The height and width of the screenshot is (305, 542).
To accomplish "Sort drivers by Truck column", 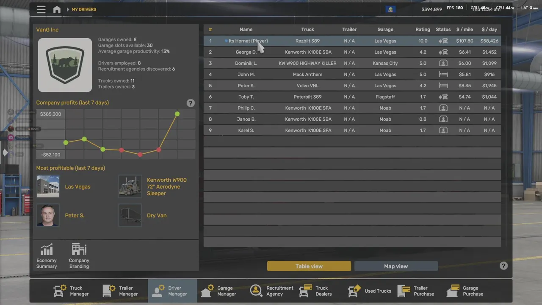I will 308,30.
